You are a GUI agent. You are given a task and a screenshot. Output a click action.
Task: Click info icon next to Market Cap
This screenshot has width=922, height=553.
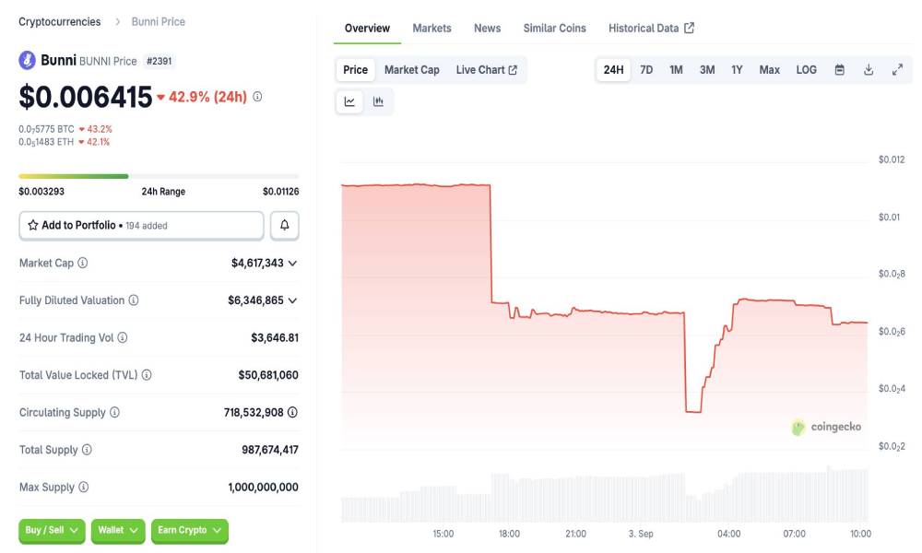pos(83,264)
